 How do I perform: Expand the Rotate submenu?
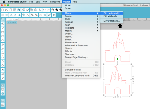coord(81,16)
